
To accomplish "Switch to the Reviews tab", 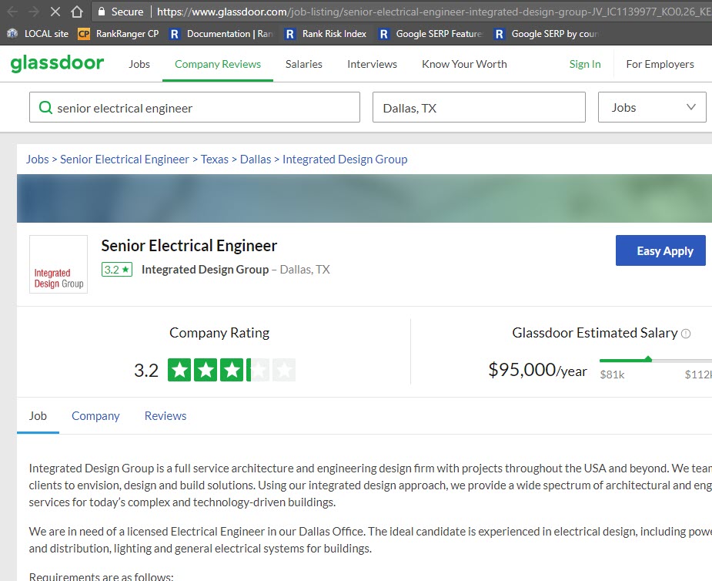I will 165,415.
